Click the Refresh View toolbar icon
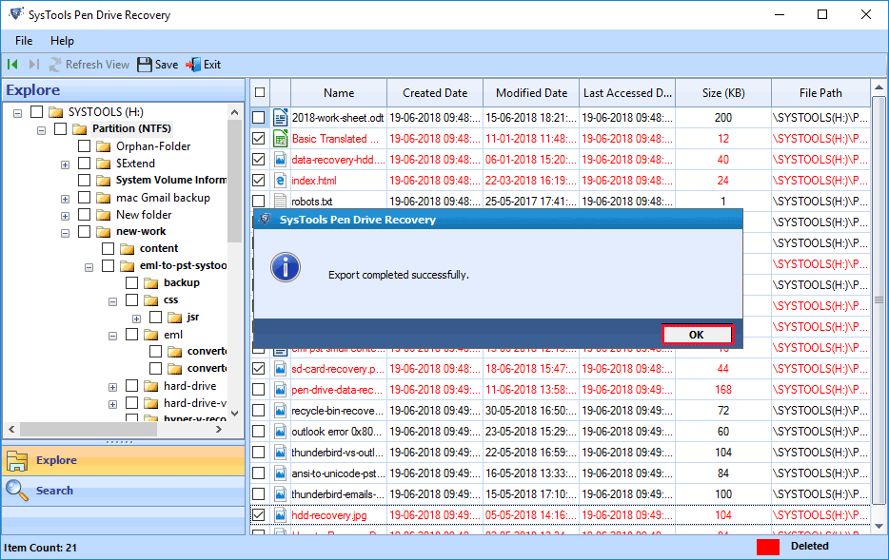The height and width of the screenshot is (560, 889). click(x=55, y=64)
